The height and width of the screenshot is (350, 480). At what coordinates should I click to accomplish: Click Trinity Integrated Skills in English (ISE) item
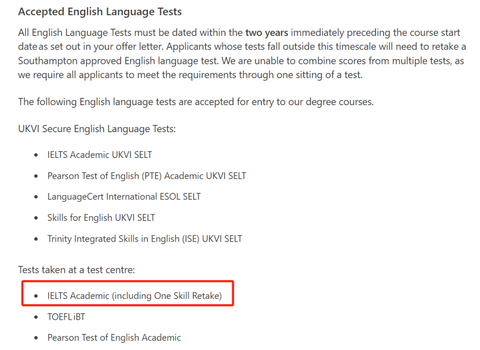145,239
